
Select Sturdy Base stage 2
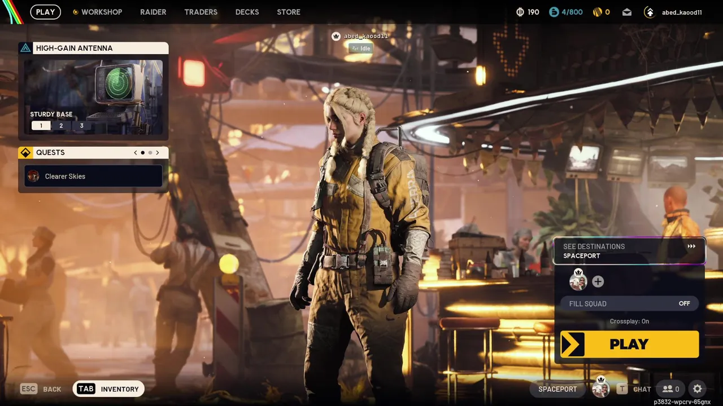pos(61,126)
